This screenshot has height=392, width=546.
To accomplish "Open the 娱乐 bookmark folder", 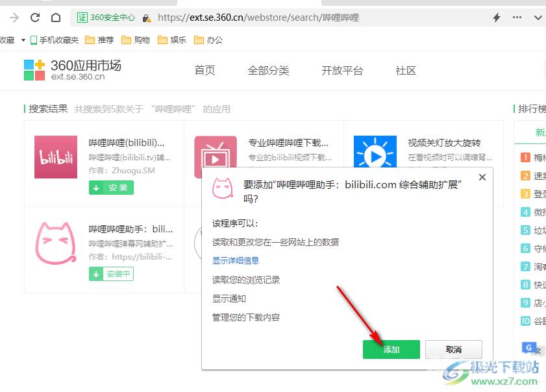I will point(172,40).
